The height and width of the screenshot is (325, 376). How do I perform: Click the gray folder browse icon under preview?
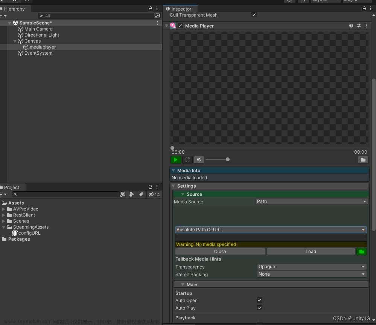click(x=363, y=160)
